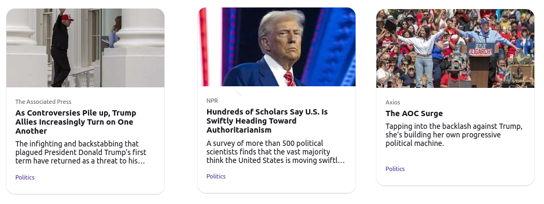This screenshot has height=204, width=544.
Task: Click the red tie in NPR photo
Action: 289,79
